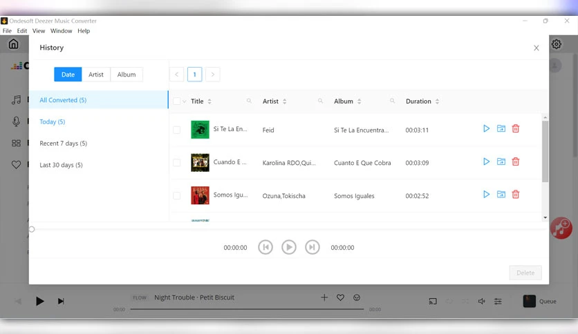Skip to previous track in History player
Image resolution: width=578 pixels, height=334 pixels.
click(x=265, y=247)
